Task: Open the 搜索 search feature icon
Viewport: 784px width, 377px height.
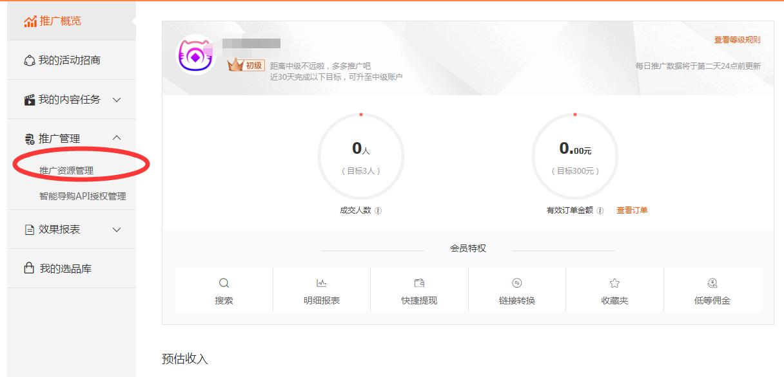Action: [x=224, y=282]
